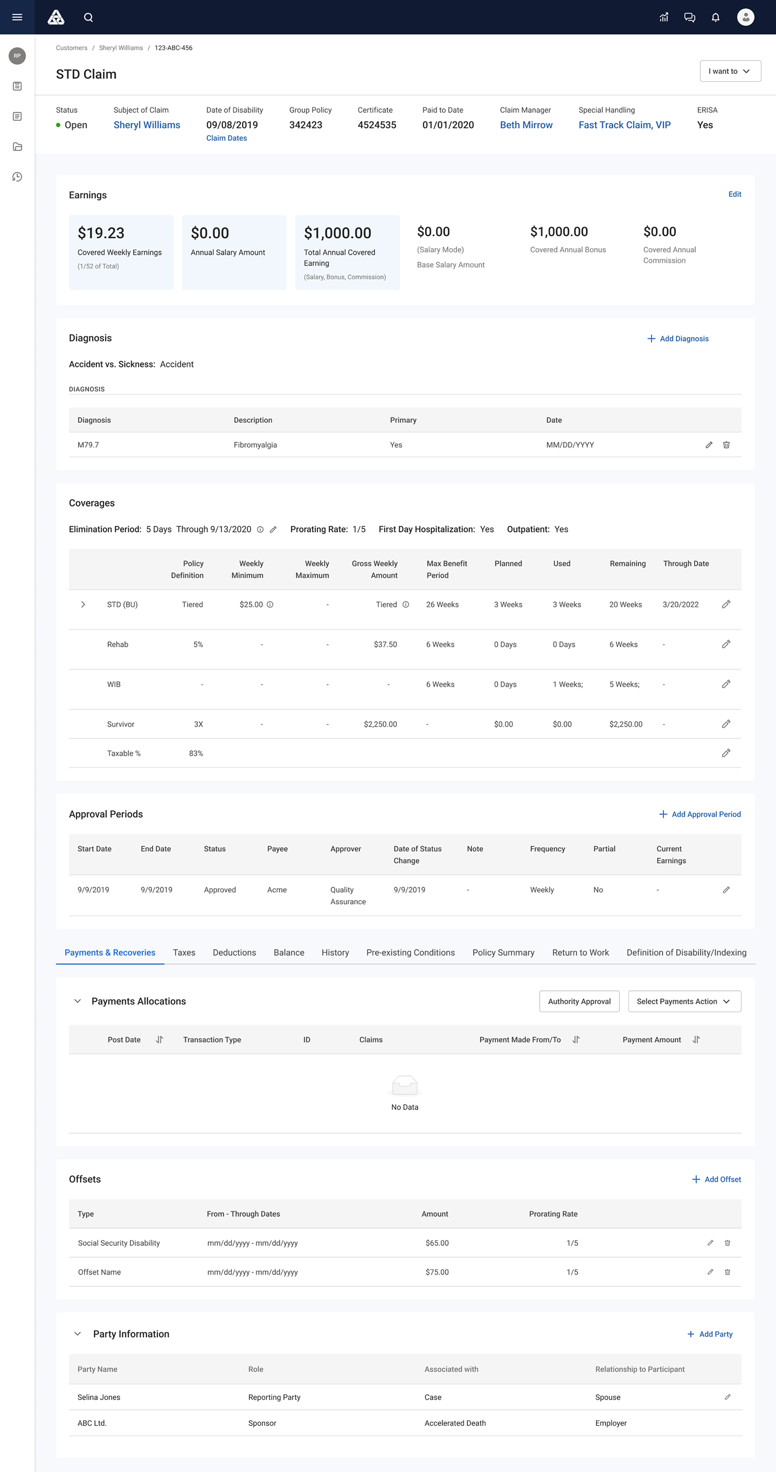Select the Total Annual Covered Earning card
Screen dimensions: 776x1472
click(x=347, y=252)
